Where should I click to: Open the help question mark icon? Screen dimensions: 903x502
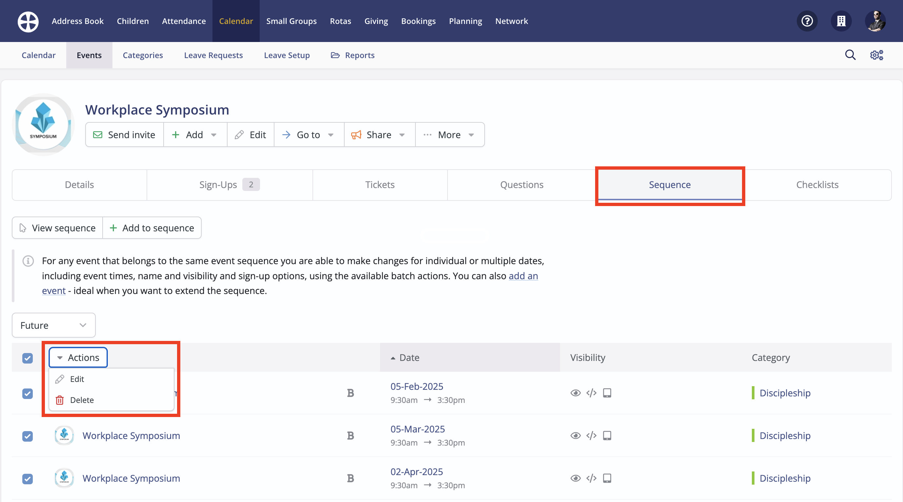807,21
